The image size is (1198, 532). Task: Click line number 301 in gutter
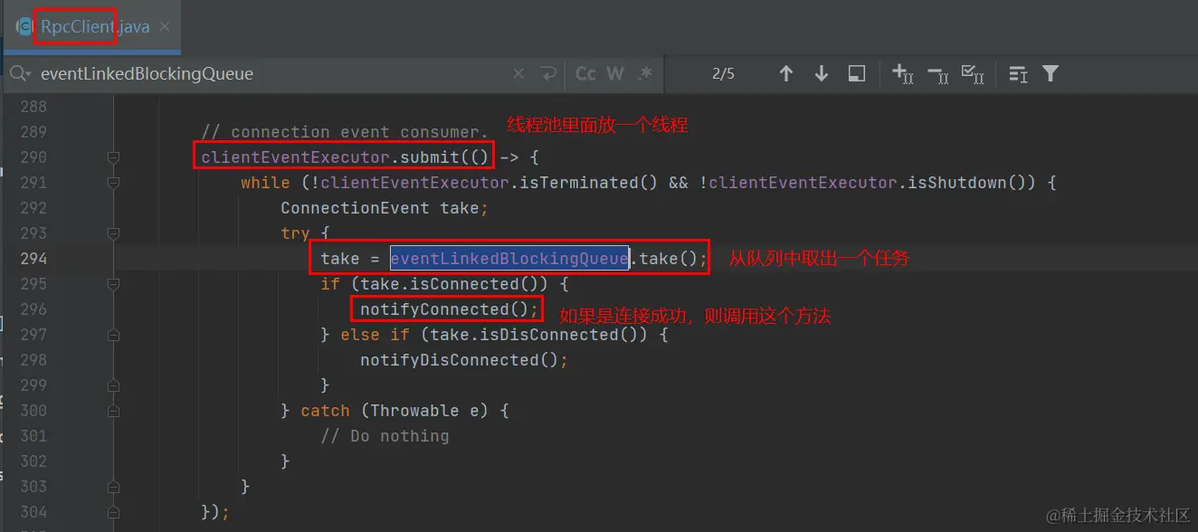33,436
